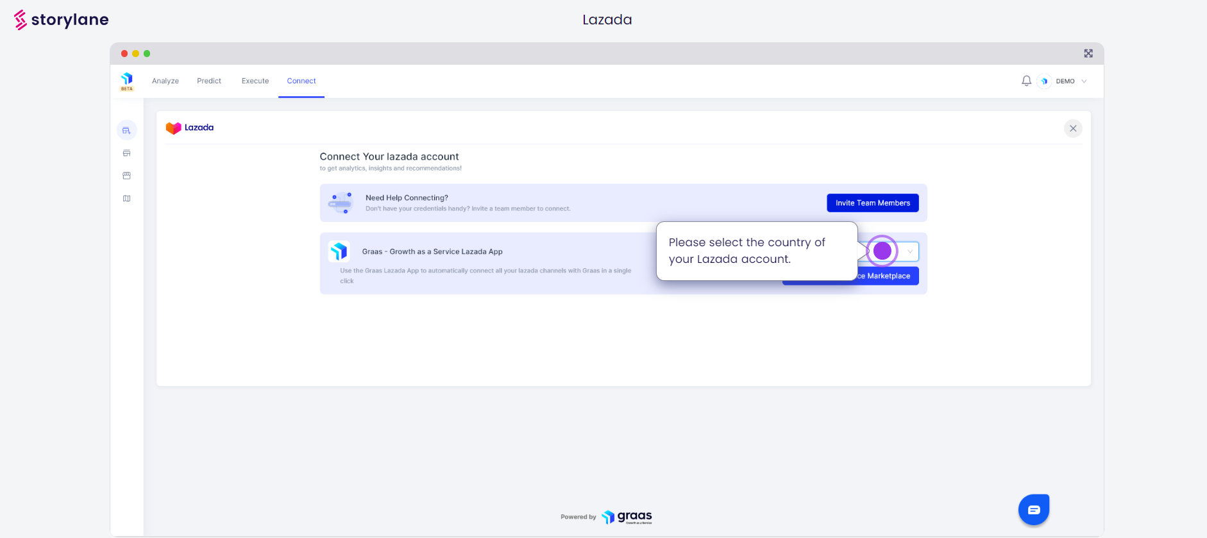Click the Need Help Connecting illustration
Image resolution: width=1207 pixels, height=538 pixels.
click(341, 203)
